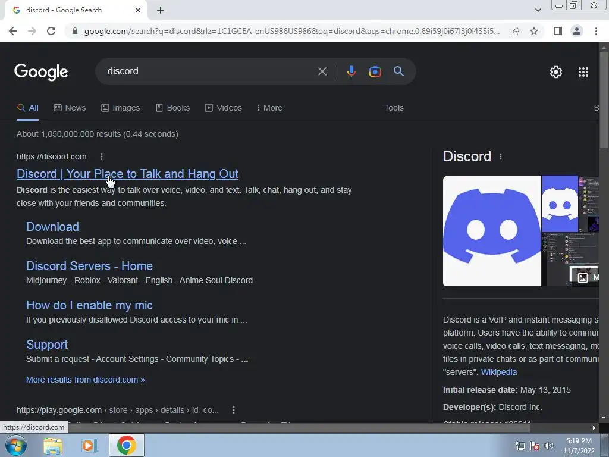
Task: Search by image using the camera icon
Action: [375, 71]
